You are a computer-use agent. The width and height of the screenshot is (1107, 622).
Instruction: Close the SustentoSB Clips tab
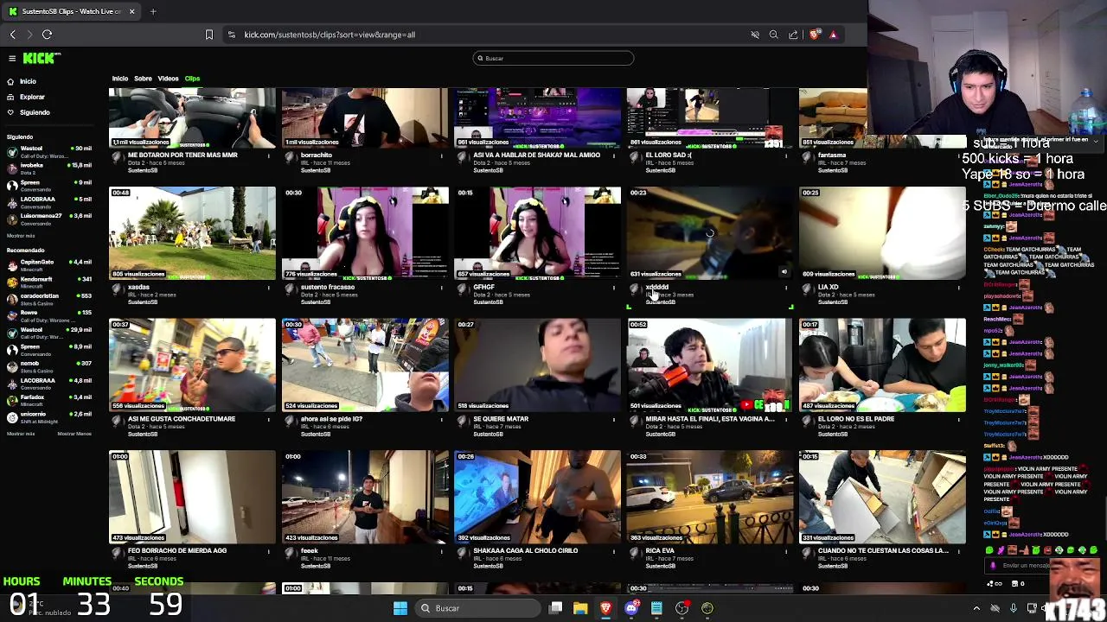[x=131, y=11]
